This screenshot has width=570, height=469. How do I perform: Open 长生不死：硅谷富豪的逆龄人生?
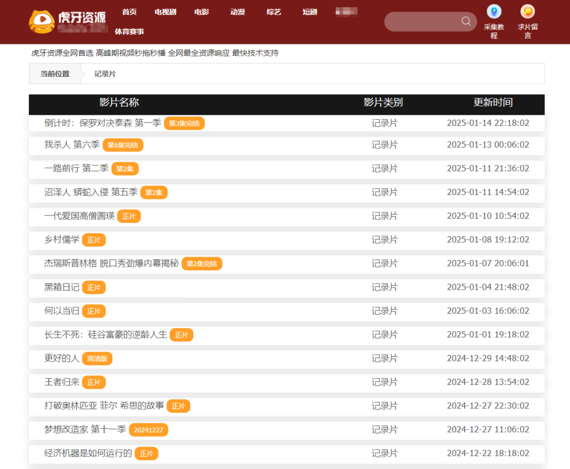click(x=105, y=335)
